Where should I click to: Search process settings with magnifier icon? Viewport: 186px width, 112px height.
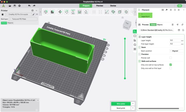click(x=183, y=30)
